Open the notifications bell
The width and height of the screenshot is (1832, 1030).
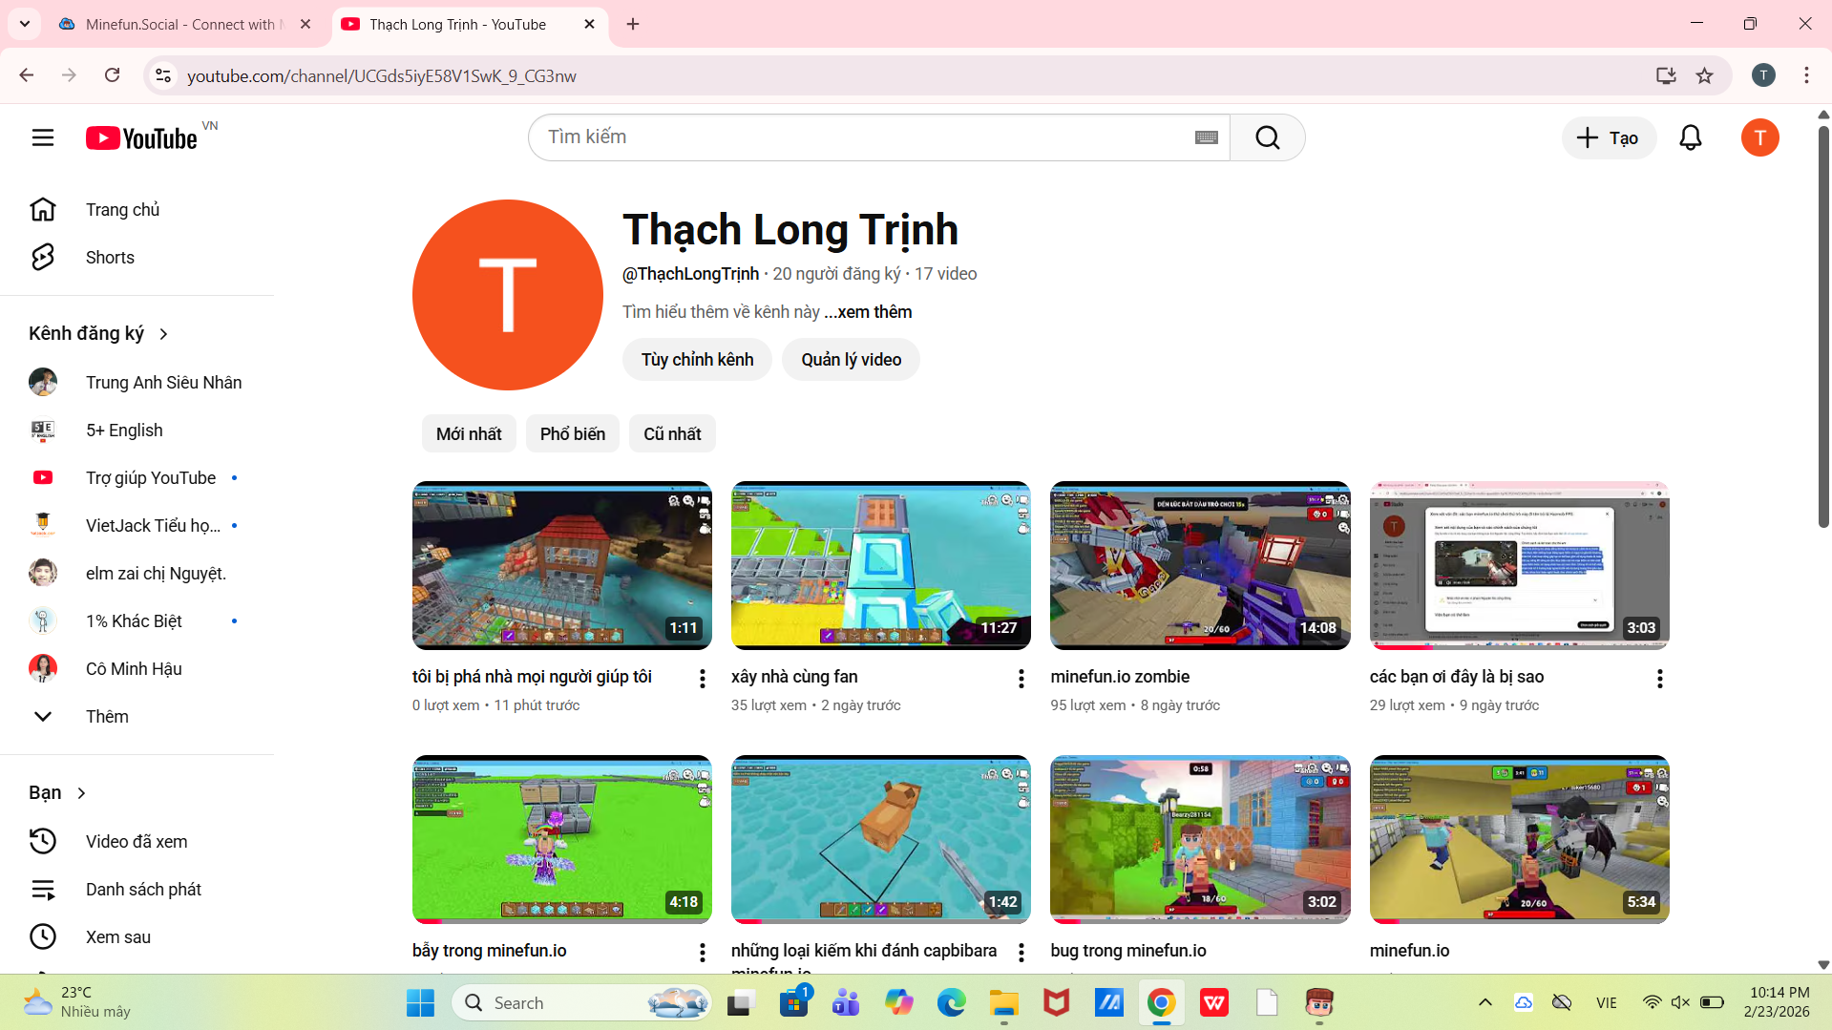pyautogui.click(x=1690, y=137)
